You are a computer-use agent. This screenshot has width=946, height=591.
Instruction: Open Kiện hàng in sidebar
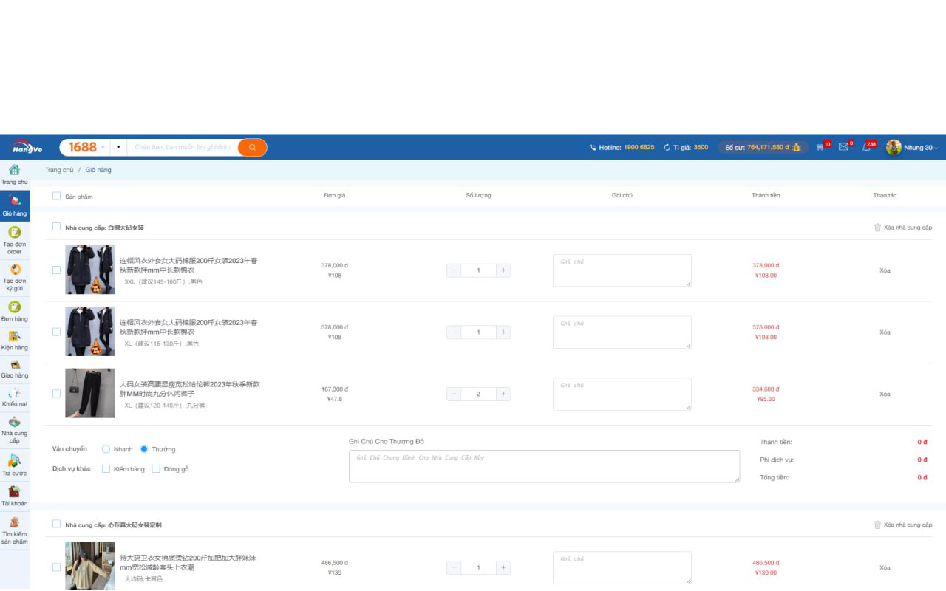pos(15,341)
